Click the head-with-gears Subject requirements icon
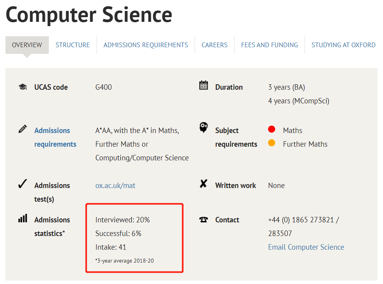 click(x=204, y=128)
